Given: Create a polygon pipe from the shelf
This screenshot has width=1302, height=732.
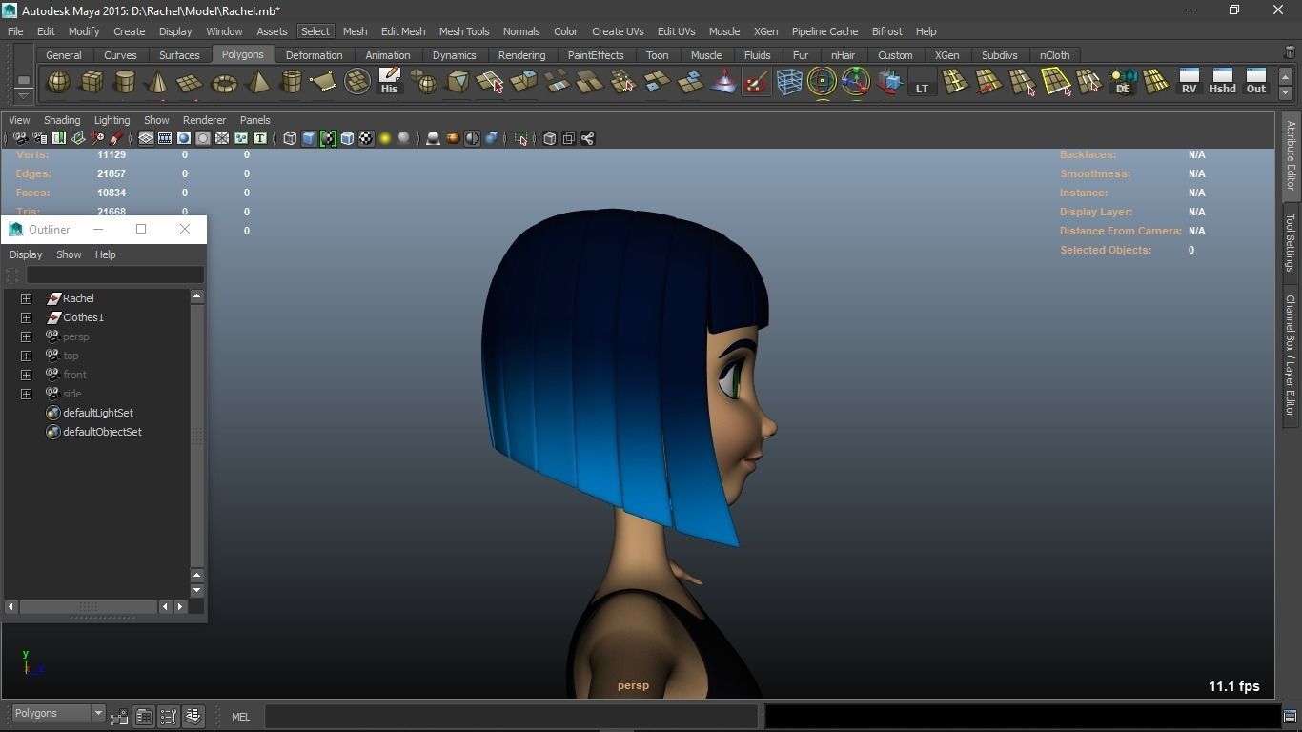Looking at the screenshot, I should click(x=291, y=82).
